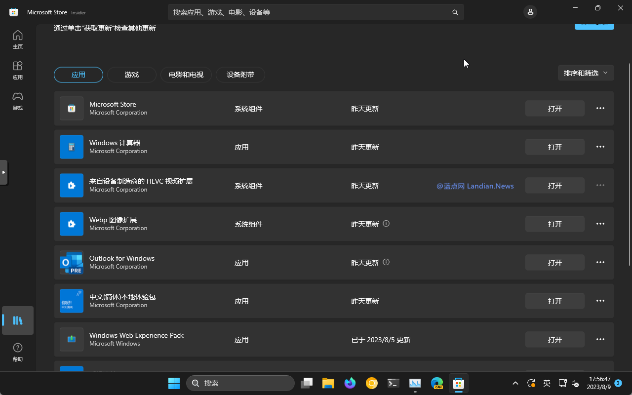Click the Microsoft Store app icon in list
Viewport: 632px width, 395px height.
72,109
